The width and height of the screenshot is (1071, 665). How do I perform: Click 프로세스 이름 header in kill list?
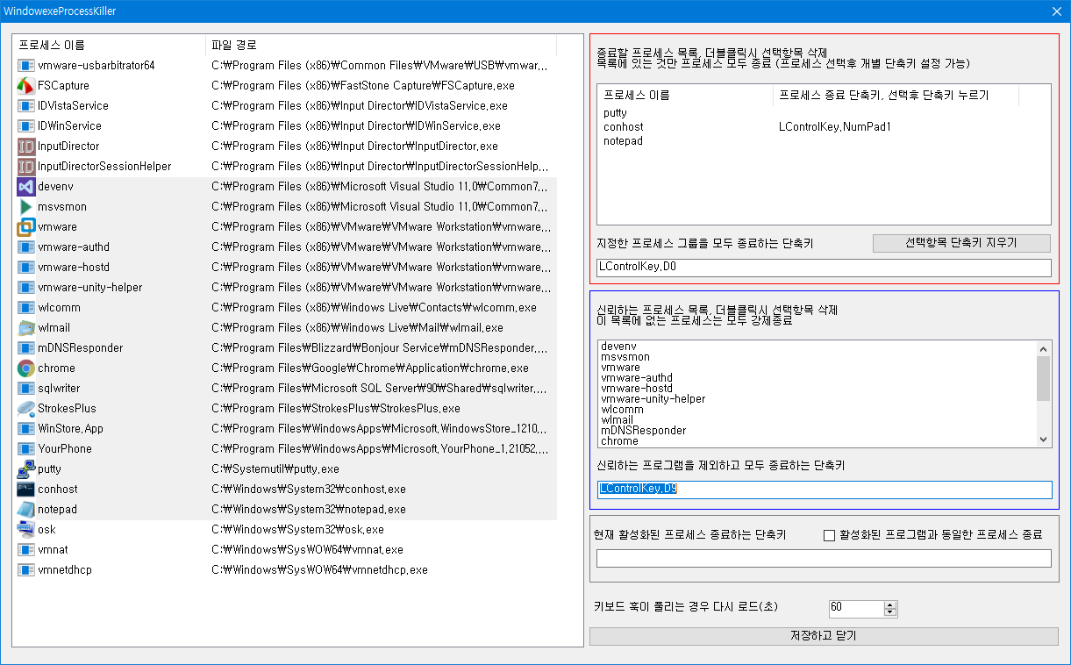(685, 95)
